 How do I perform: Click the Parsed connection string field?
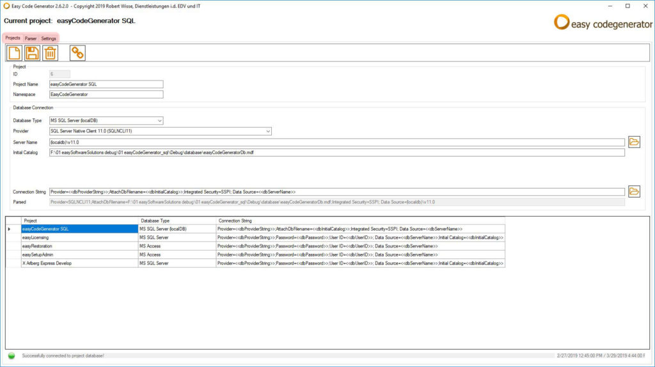336,202
